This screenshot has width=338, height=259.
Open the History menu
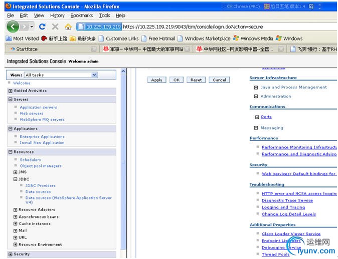click(x=57, y=15)
